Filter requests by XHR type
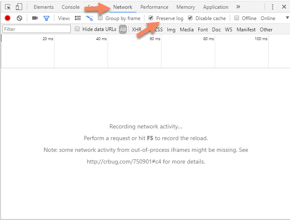290x220 pixels. tap(136, 30)
